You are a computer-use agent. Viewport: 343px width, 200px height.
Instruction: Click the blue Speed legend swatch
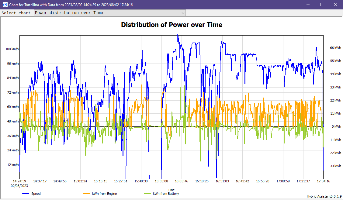click(26, 194)
